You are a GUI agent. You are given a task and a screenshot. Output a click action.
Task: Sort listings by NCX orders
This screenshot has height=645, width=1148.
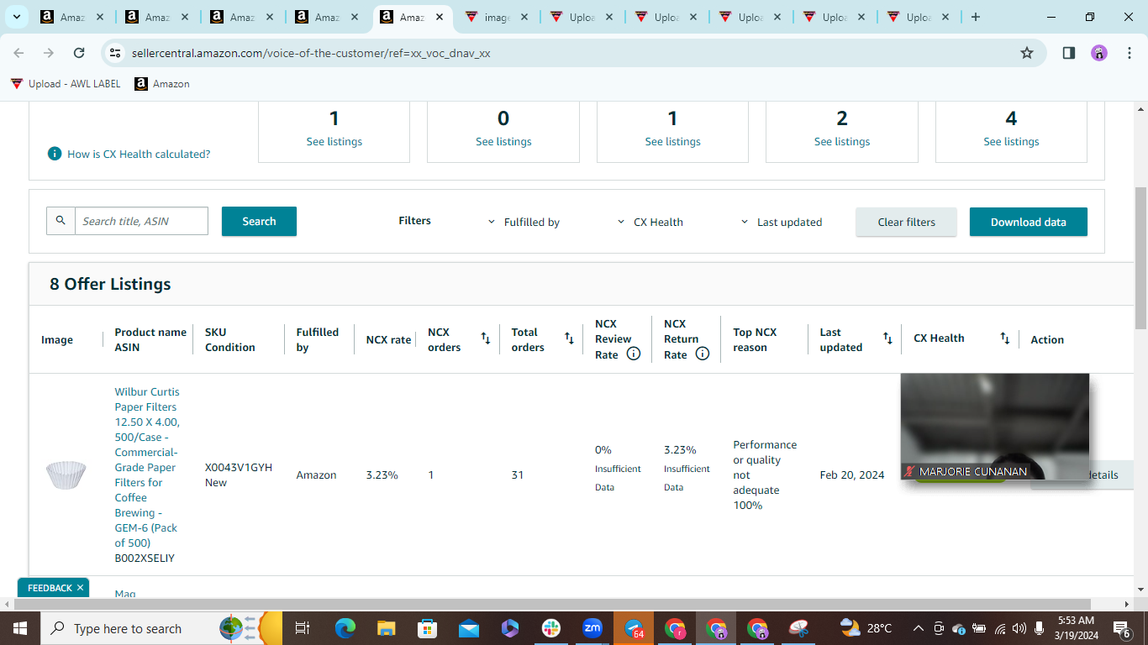click(x=486, y=338)
